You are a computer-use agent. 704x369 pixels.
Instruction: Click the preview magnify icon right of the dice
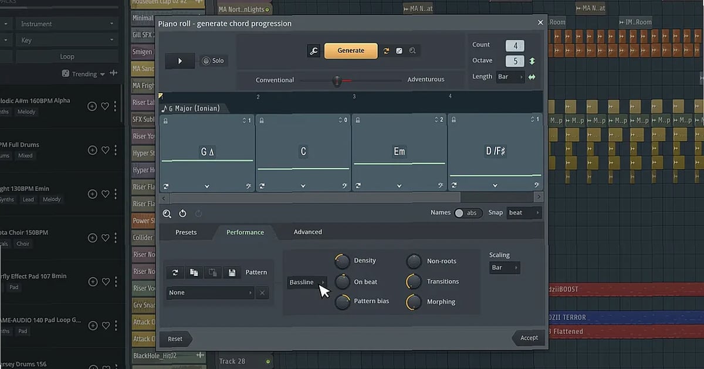(412, 51)
